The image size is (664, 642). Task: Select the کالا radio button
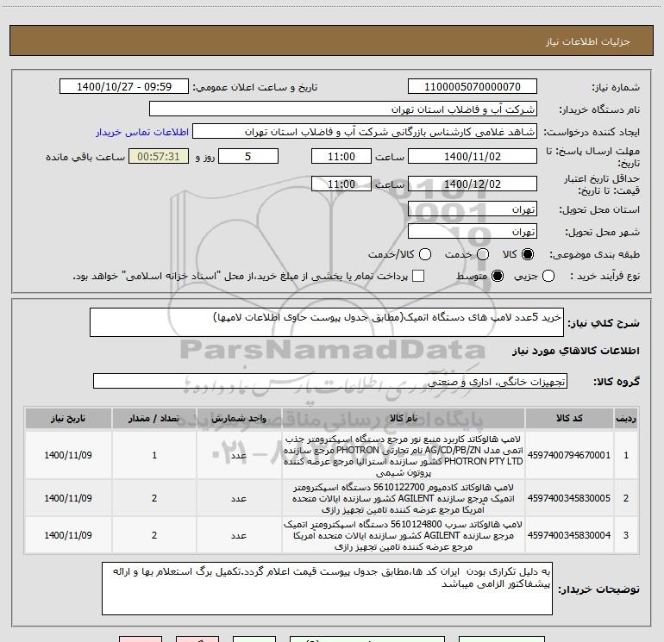coord(528,254)
